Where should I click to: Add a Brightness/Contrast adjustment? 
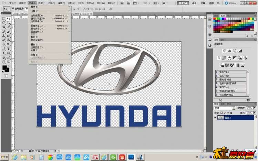[x=224, y=51]
